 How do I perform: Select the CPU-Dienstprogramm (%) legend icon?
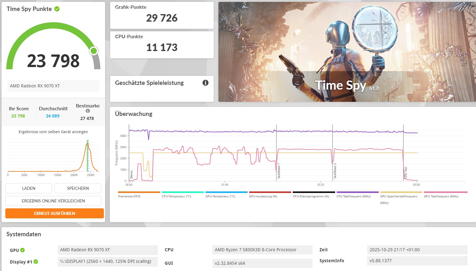313,191
